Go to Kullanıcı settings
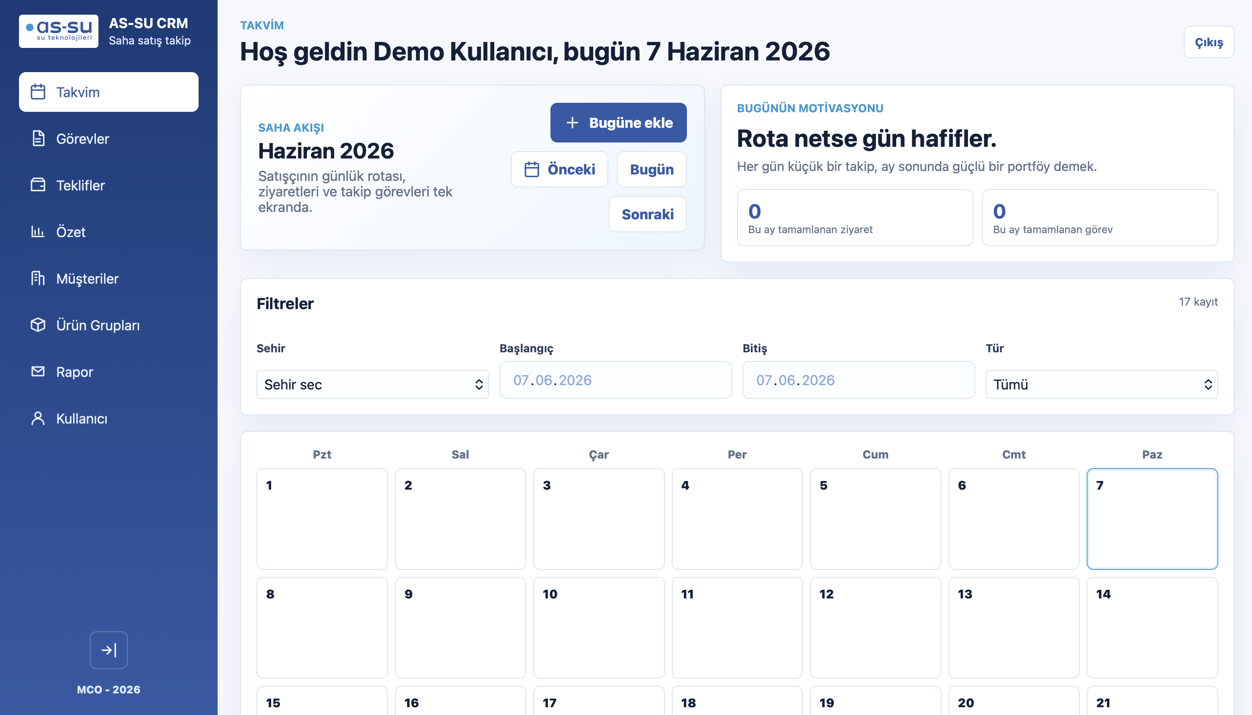The image size is (1252, 715). pyautogui.click(x=108, y=418)
